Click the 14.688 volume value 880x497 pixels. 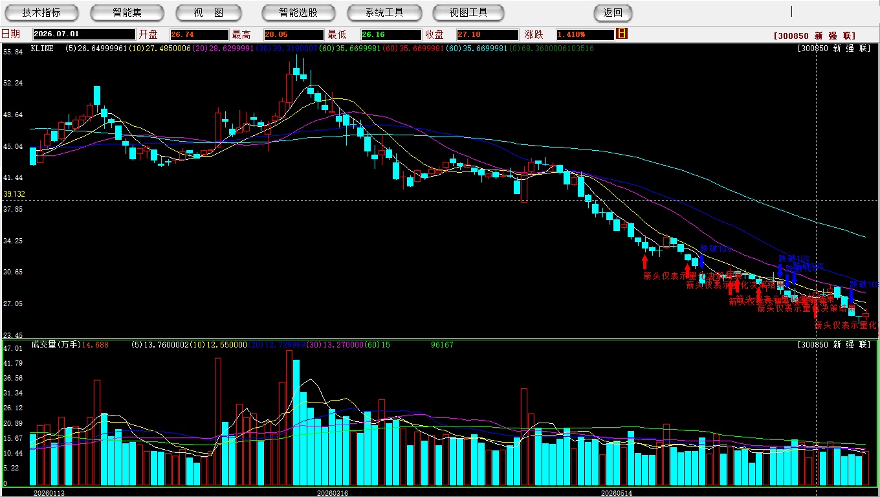click(x=95, y=345)
